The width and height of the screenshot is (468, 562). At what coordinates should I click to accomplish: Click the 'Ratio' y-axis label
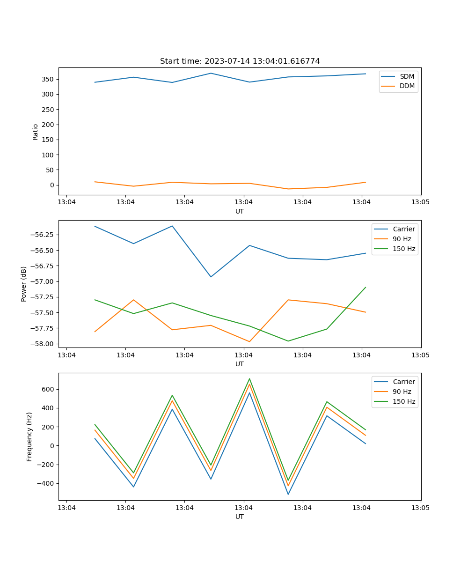point(36,132)
